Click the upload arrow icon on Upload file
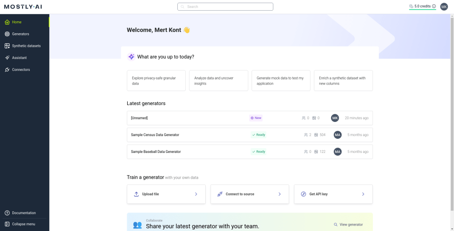The image size is (454, 231). (x=137, y=194)
